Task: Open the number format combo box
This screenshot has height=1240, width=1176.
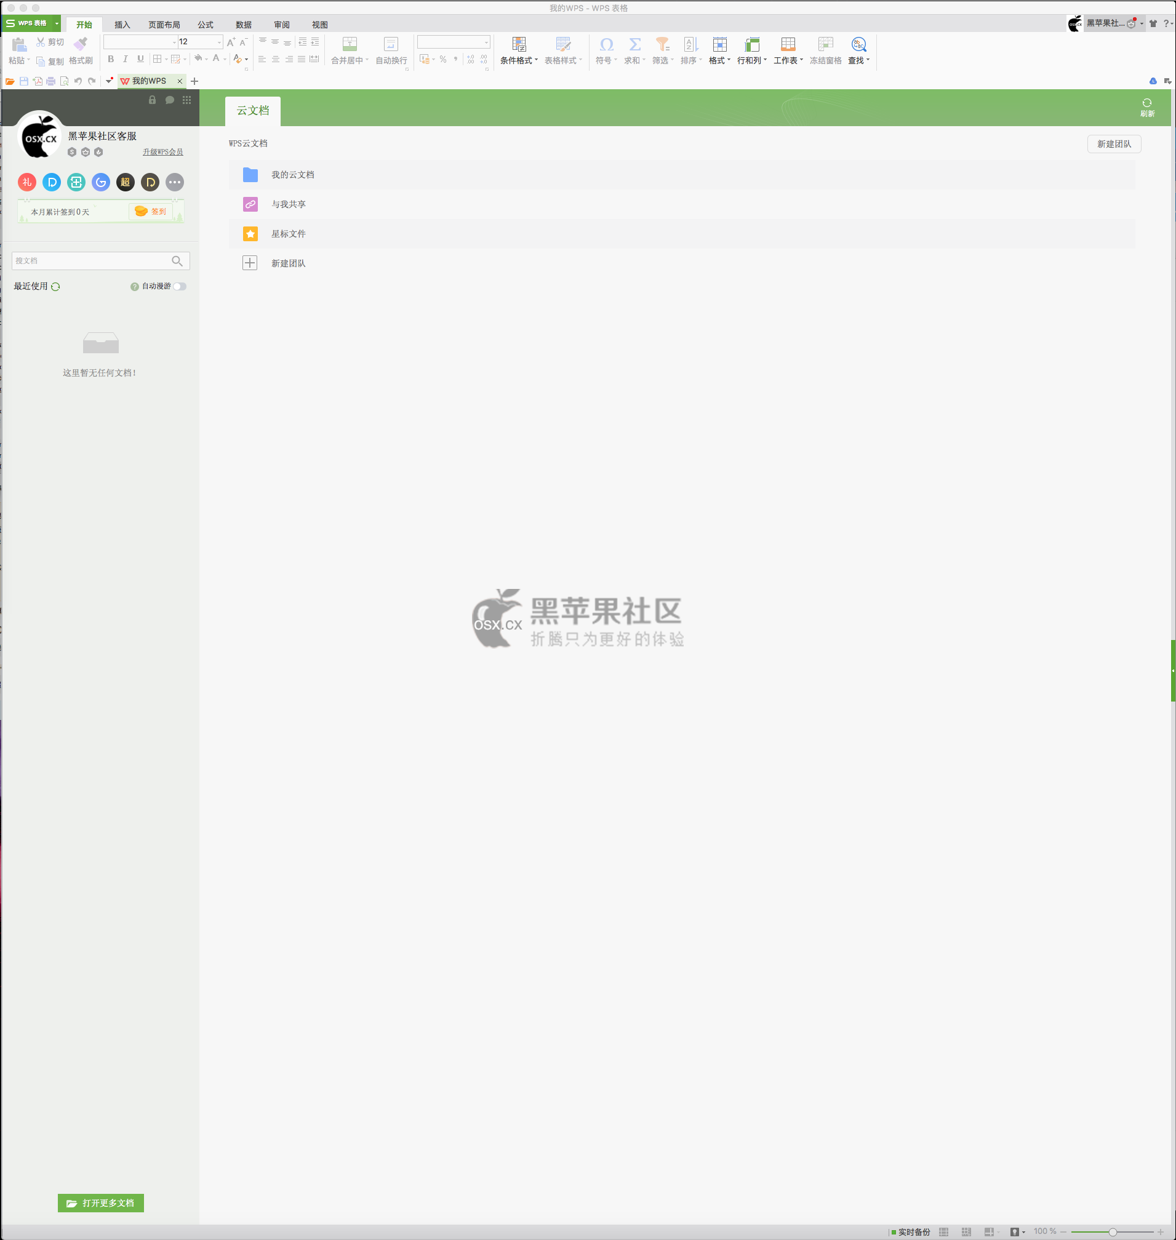Action: tap(454, 42)
